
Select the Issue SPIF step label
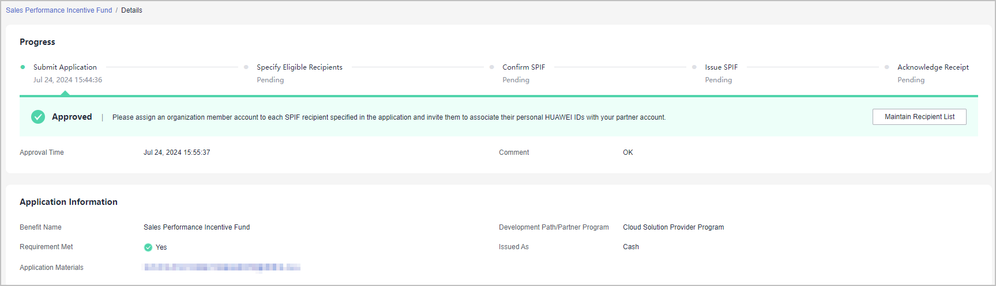pyautogui.click(x=721, y=67)
